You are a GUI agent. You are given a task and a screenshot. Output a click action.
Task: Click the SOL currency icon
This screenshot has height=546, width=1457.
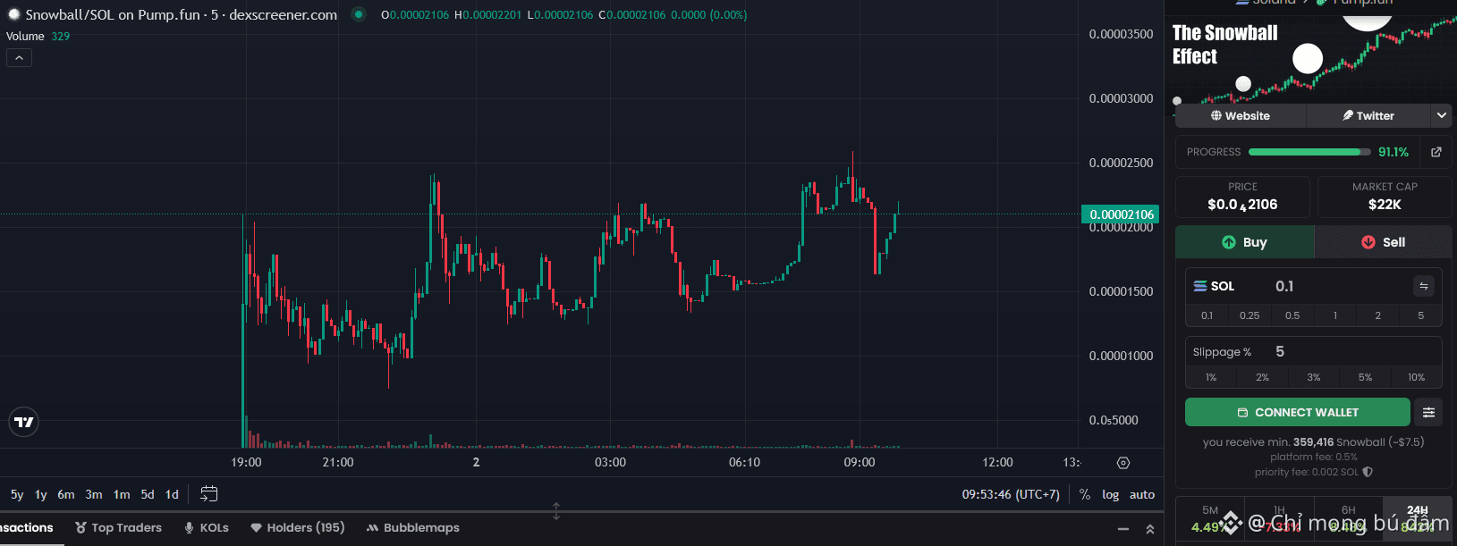(1200, 286)
